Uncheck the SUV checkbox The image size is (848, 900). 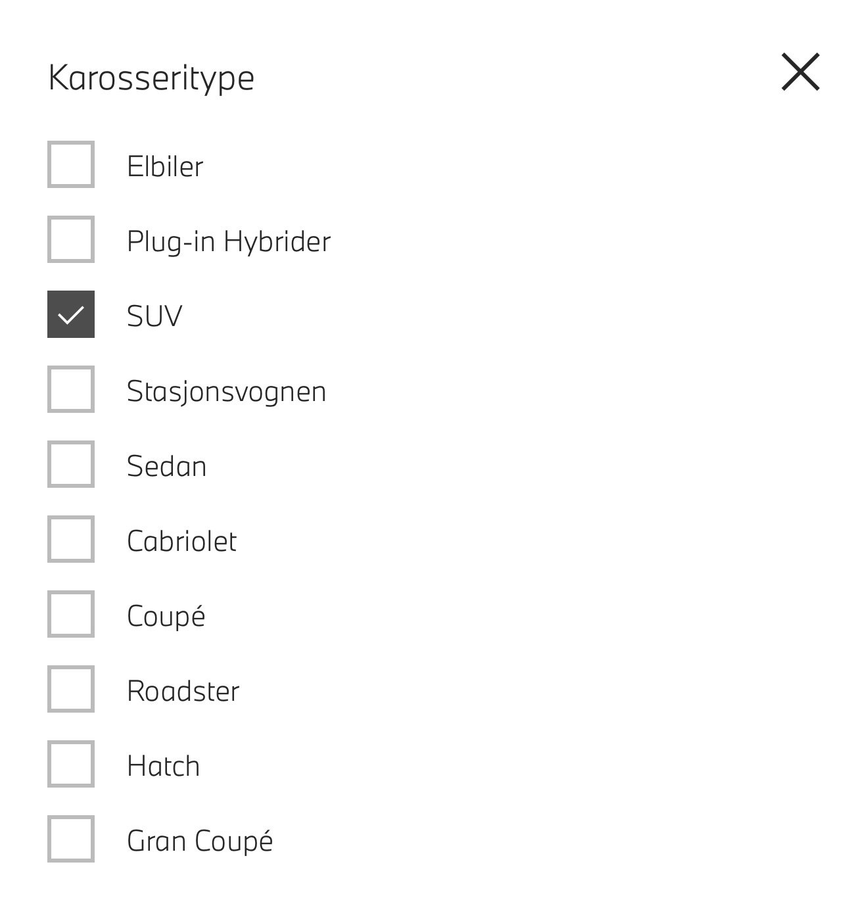coord(71,314)
